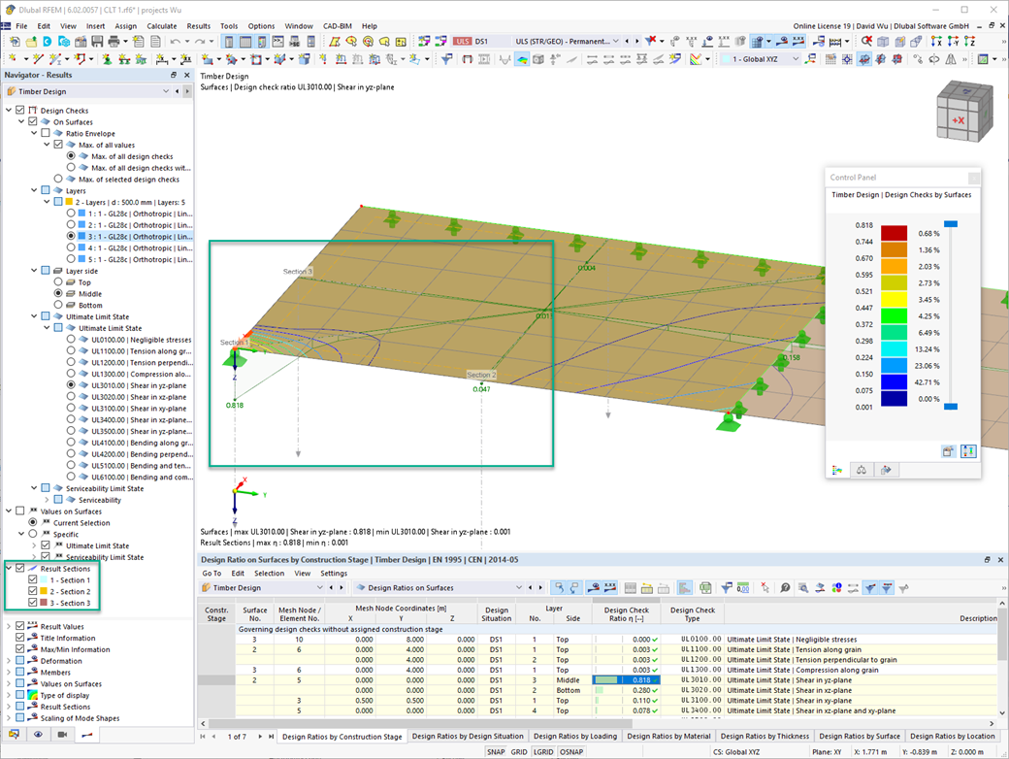Click the color scale options icon in the Control Panel

(x=968, y=451)
